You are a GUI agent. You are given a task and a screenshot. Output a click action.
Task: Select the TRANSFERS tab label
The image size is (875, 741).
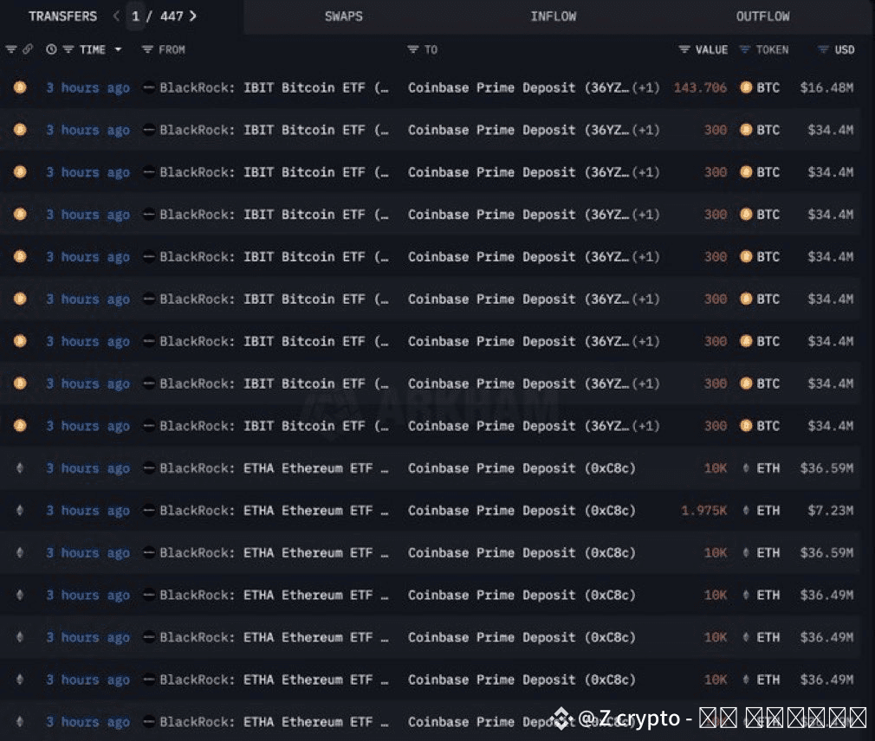tap(62, 16)
